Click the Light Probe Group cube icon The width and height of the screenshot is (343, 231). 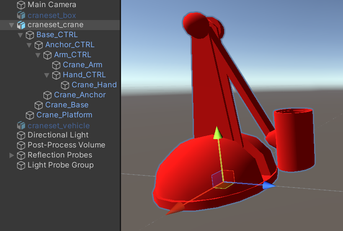pyautogui.click(x=21, y=165)
